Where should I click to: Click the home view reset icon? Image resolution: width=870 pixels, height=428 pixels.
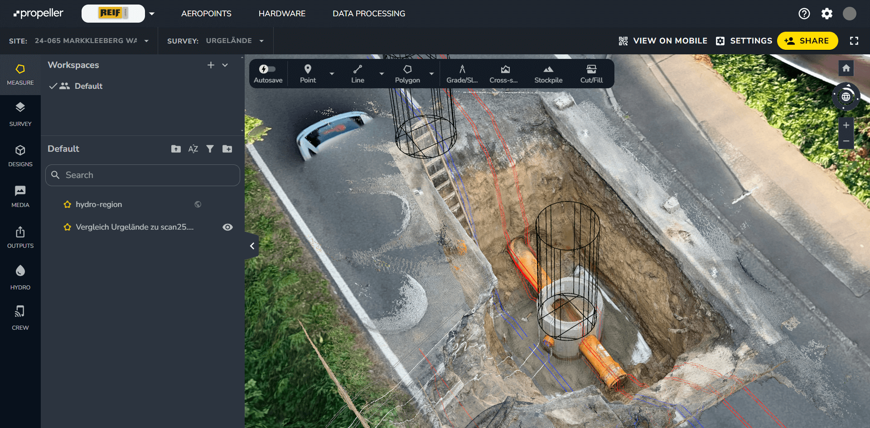click(x=846, y=68)
